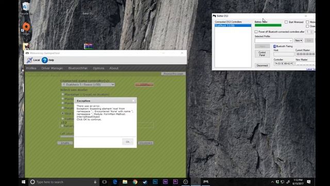The height and width of the screenshot is (186, 330).
Task: Open the Action Center notification icon
Action: (x=309, y=182)
